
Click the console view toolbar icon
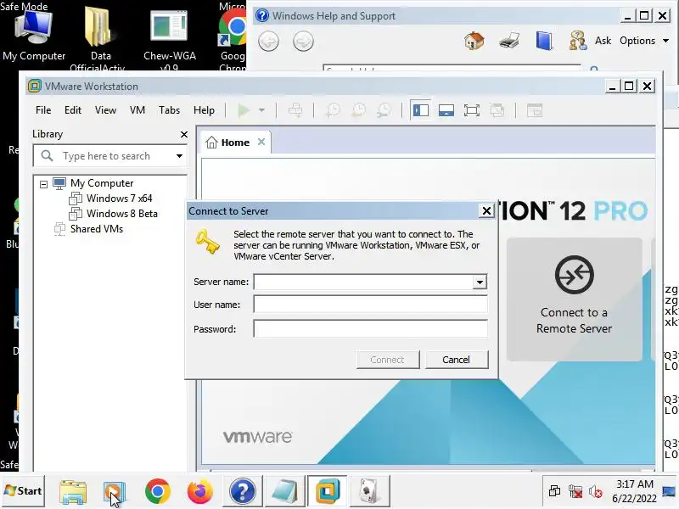point(535,110)
